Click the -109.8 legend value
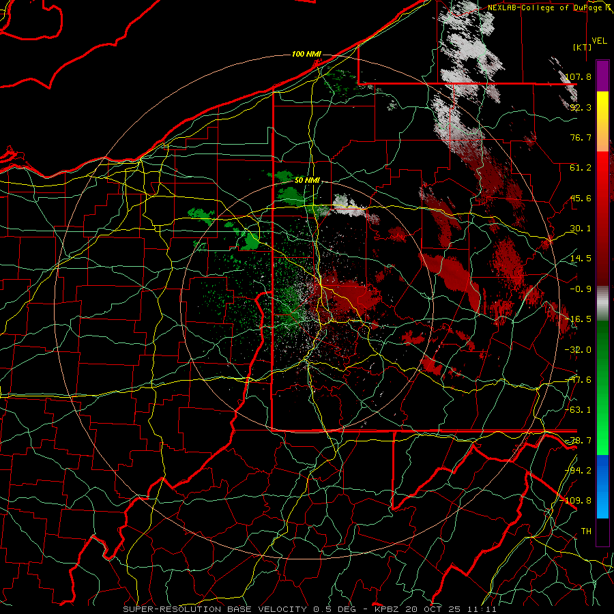The image size is (614, 614). click(x=576, y=501)
